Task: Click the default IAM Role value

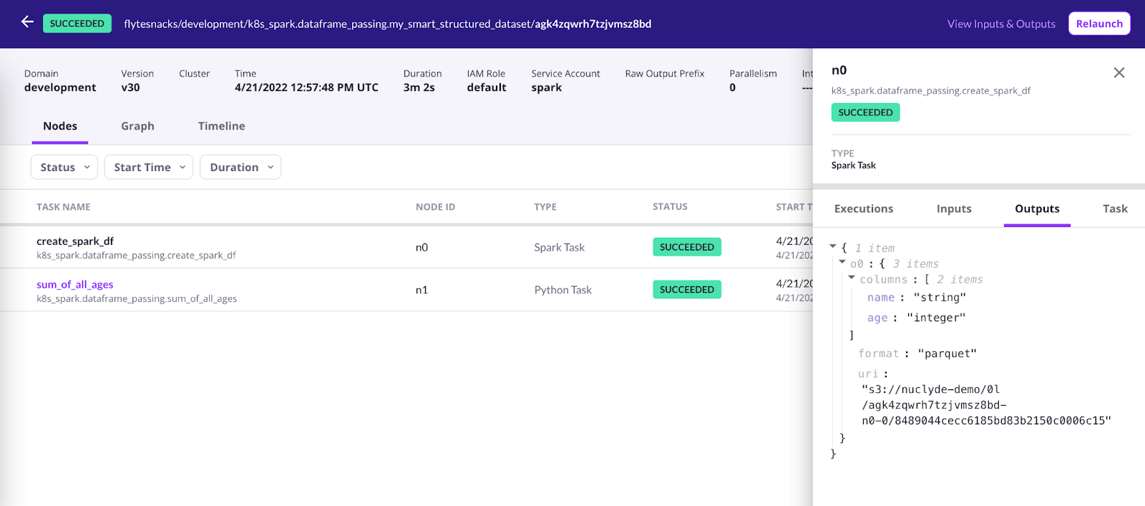Action: point(487,87)
